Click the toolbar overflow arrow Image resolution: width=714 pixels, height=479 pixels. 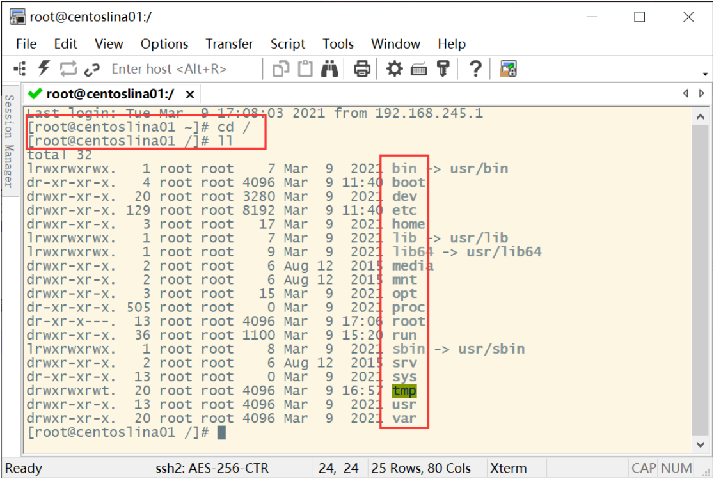(705, 74)
